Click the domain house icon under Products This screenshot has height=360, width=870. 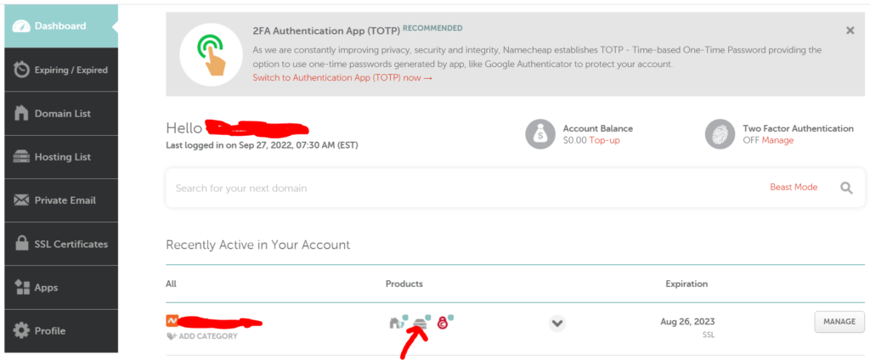tap(395, 323)
